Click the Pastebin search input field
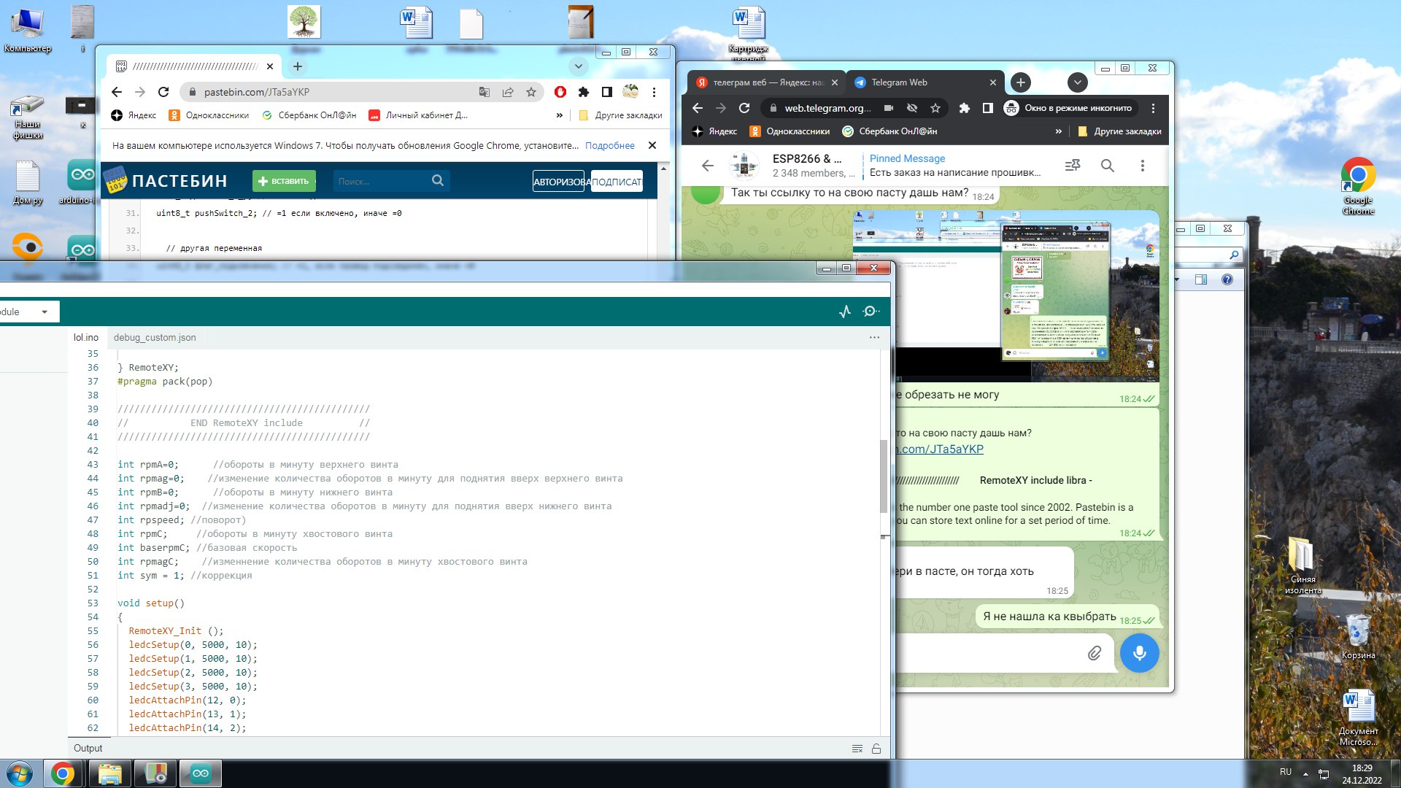The height and width of the screenshot is (788, 1401). pyautogui.click(x=381, y=181)
